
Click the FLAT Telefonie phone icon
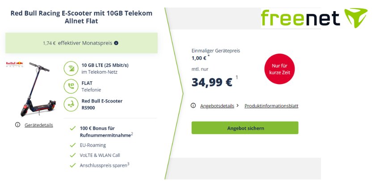[x=71, y=86]
